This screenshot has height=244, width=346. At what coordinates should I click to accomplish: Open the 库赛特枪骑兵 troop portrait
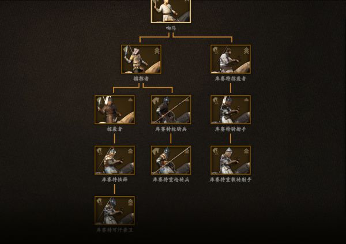pyautogui.click(x=171, y=110)
